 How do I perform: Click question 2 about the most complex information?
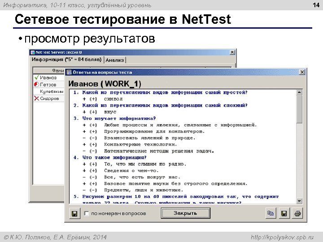[x=161, y=105]
